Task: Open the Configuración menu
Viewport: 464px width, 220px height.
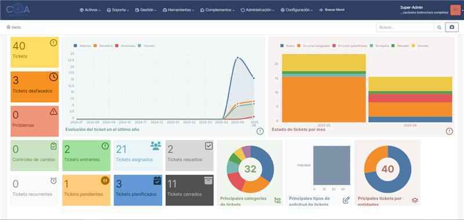Action: [x=297, y=10]
